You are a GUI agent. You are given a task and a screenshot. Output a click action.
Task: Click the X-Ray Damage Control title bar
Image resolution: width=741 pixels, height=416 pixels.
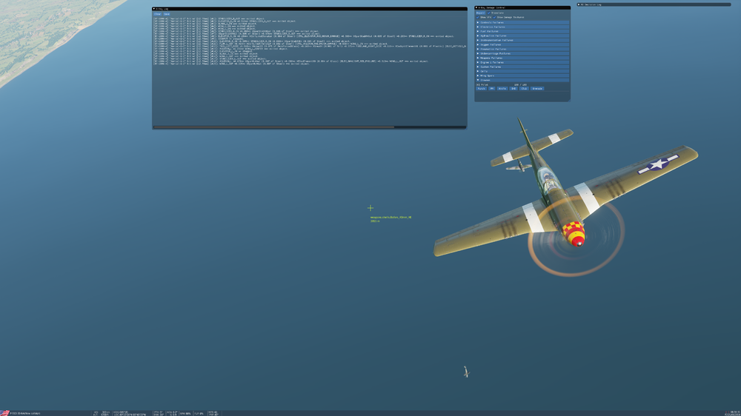522,7
